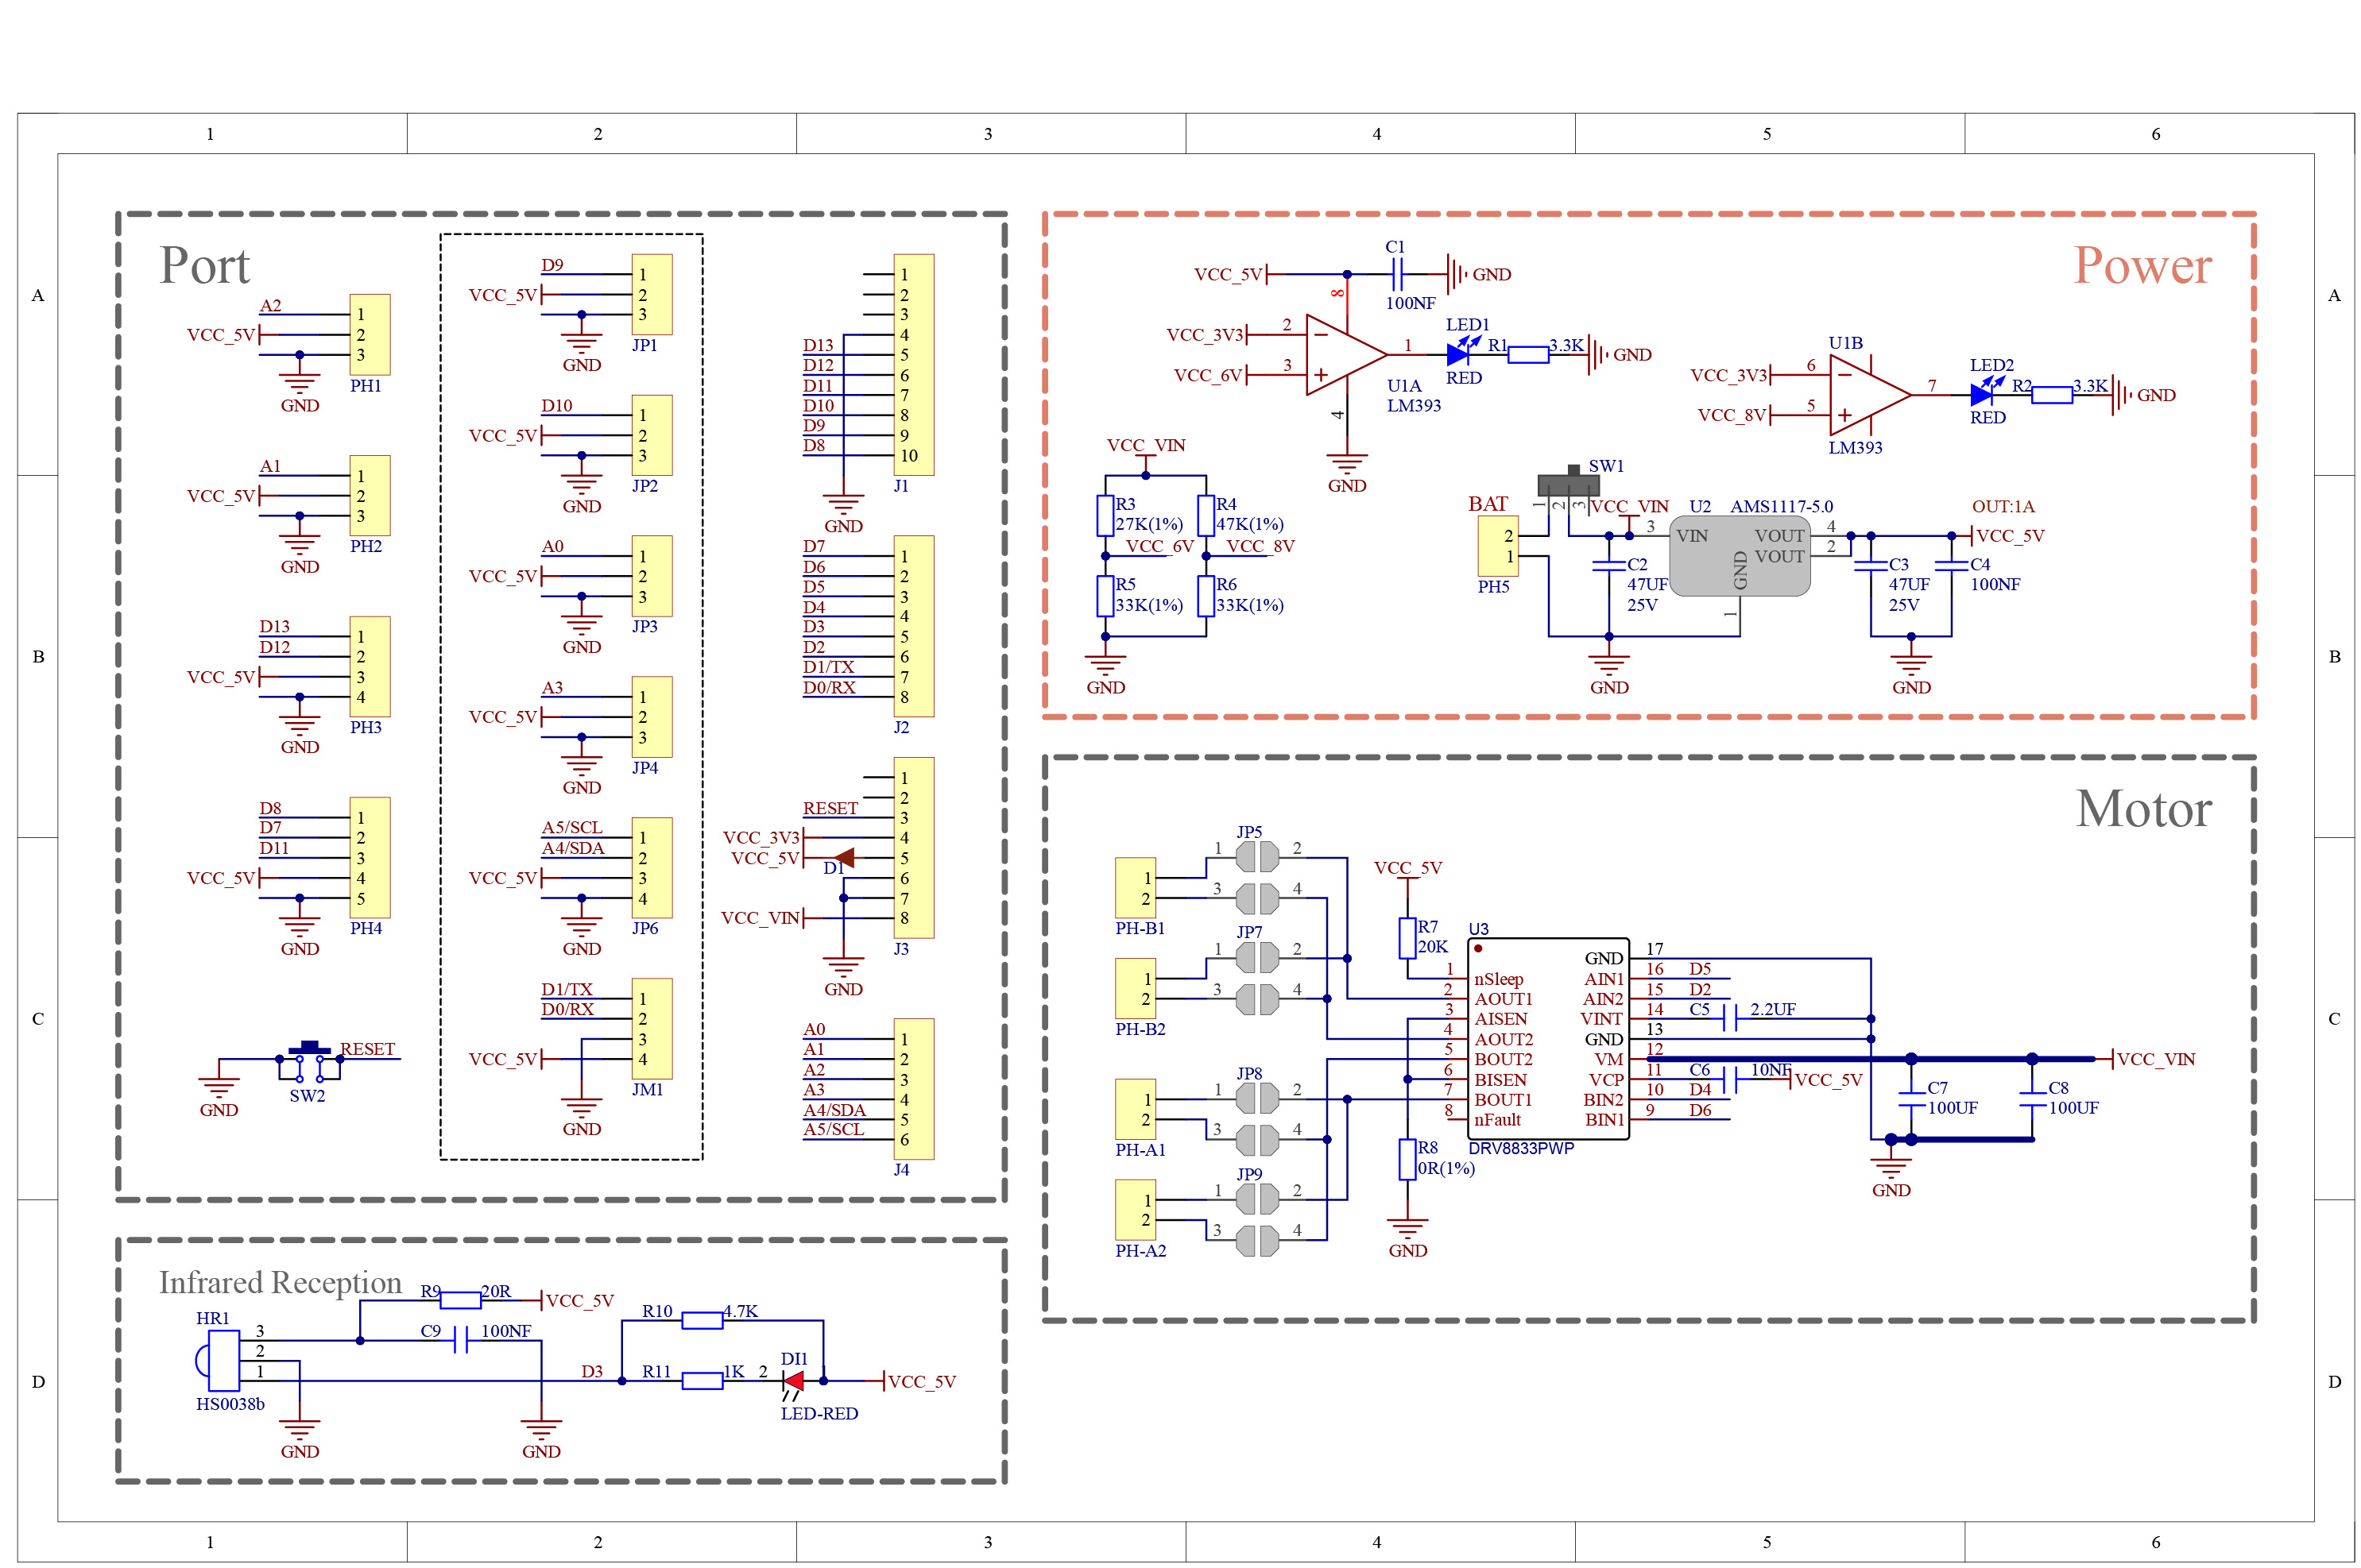Viewport: 2361px width, 1568px height.
Task: Select the PH1 three-pin connector
Action: coord(370,335)
